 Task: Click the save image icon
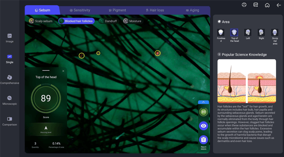click(256, 5)
